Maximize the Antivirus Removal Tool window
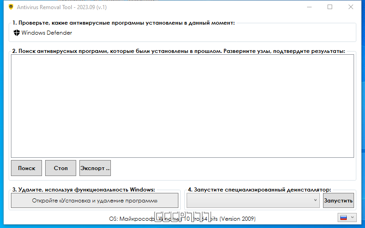The height and width of the screenshot is (228, 365). (330, 7)
